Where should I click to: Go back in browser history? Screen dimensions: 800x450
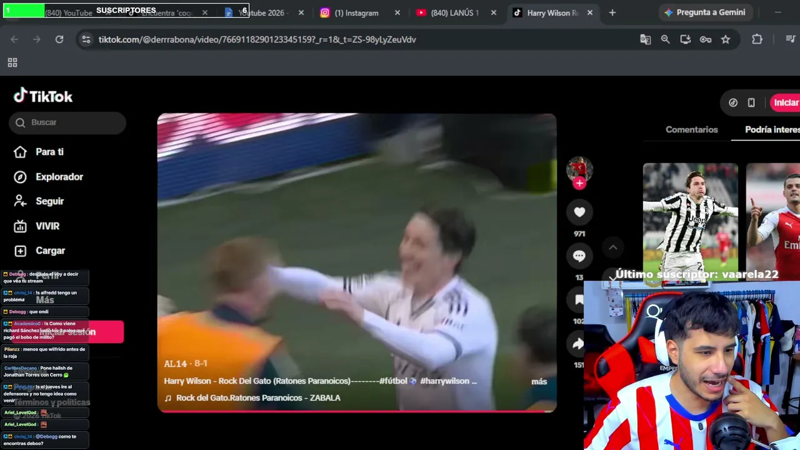click(14, 39)
